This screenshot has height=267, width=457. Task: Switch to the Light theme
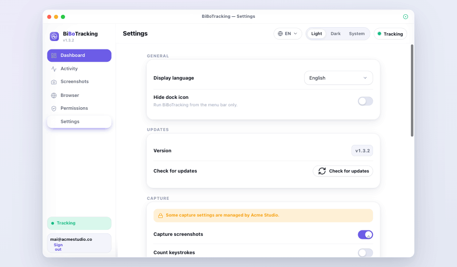click(x=317, y=34)
